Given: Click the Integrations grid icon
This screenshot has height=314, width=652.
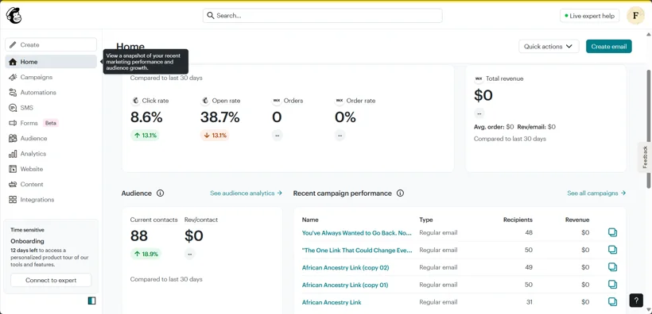Looking at the screenshot, I should (x=13, y=200).
